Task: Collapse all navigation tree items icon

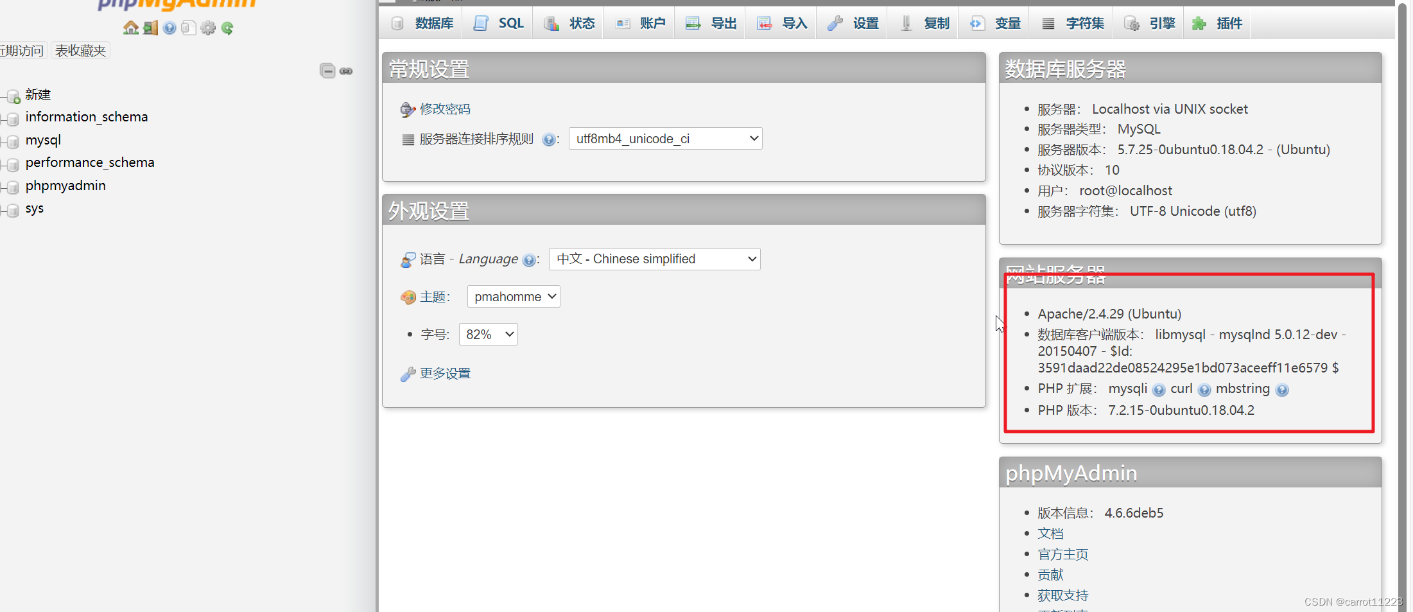Action: (327, 71)
